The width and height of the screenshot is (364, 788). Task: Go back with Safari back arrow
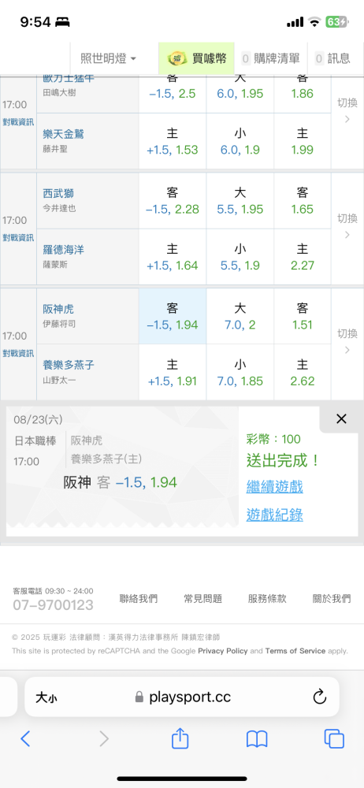click(x=25, y=738)
